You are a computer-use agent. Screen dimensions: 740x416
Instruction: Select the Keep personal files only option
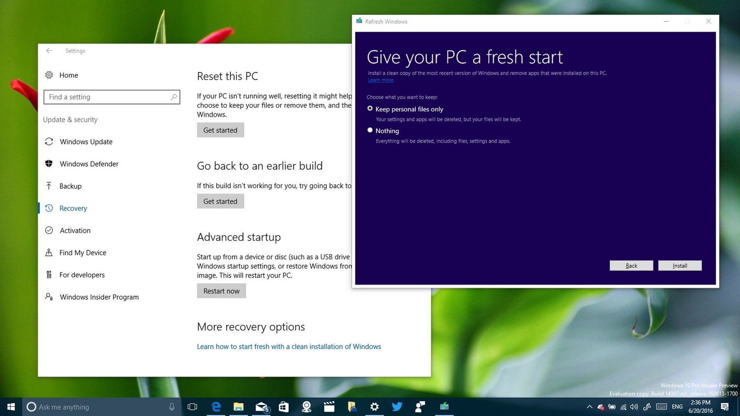click(370, 109)
